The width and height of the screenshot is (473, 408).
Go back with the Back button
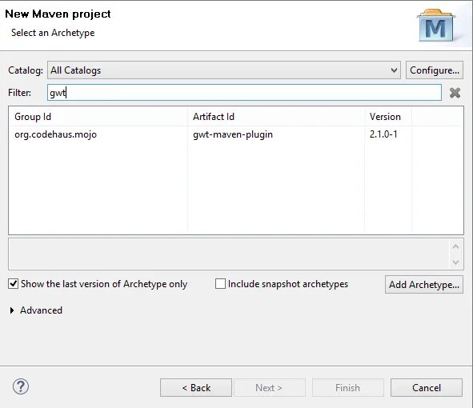click(196, 387)
